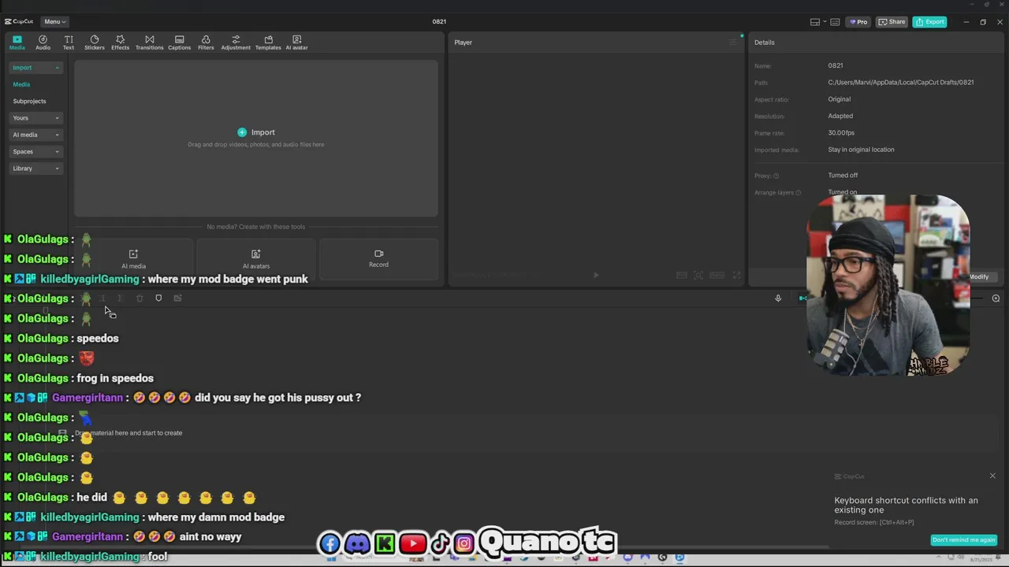
Task: Click the Instagram icon in overlay
Action: [x=464, y=543]
